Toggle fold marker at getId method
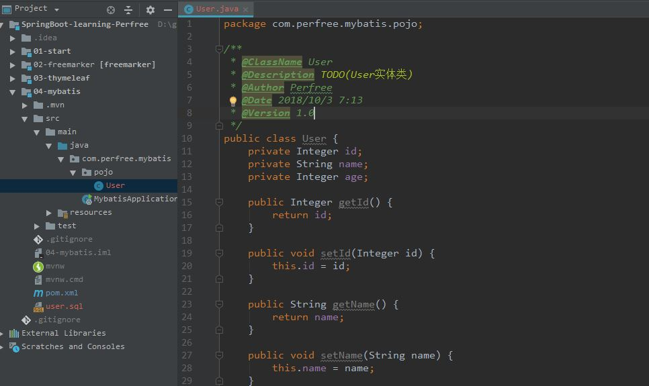The height and width of the screenshot is (386, 649). 219,202
